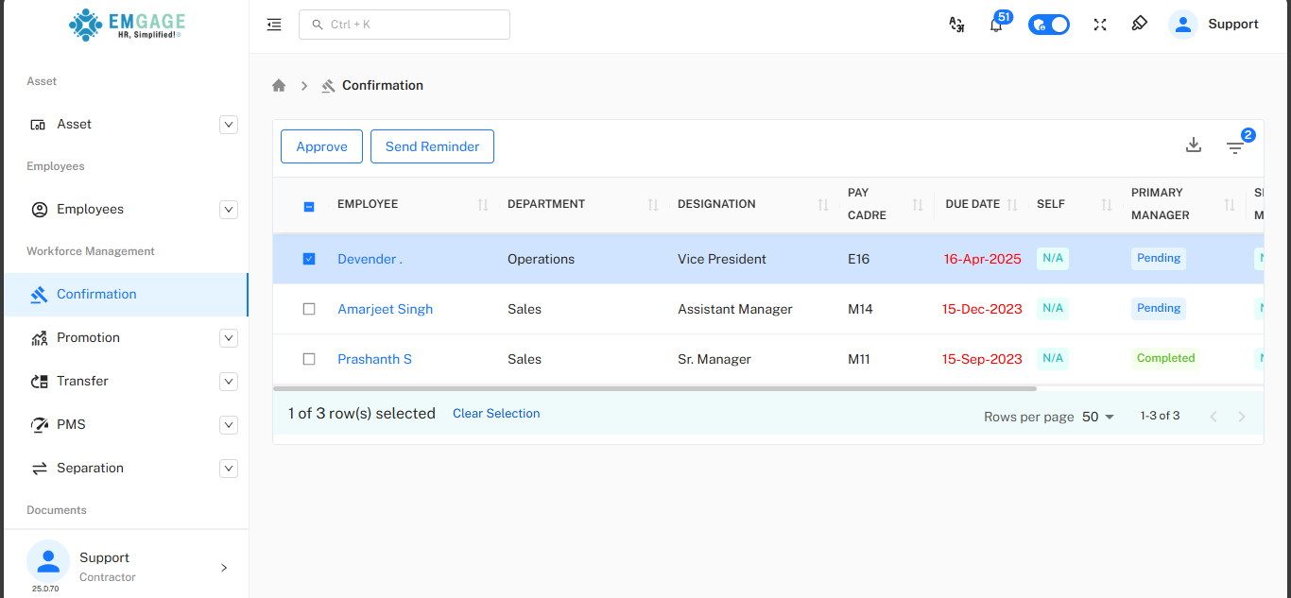1291x598 pixels.
Task: Click the theme customizer brush icon
Action: [1140, 25]
